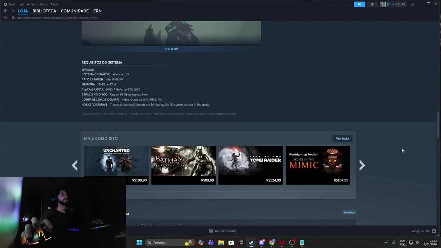Screen dimensions: 441x248
Task: Click the vertical page scrollbar
Action: [438, 125]
